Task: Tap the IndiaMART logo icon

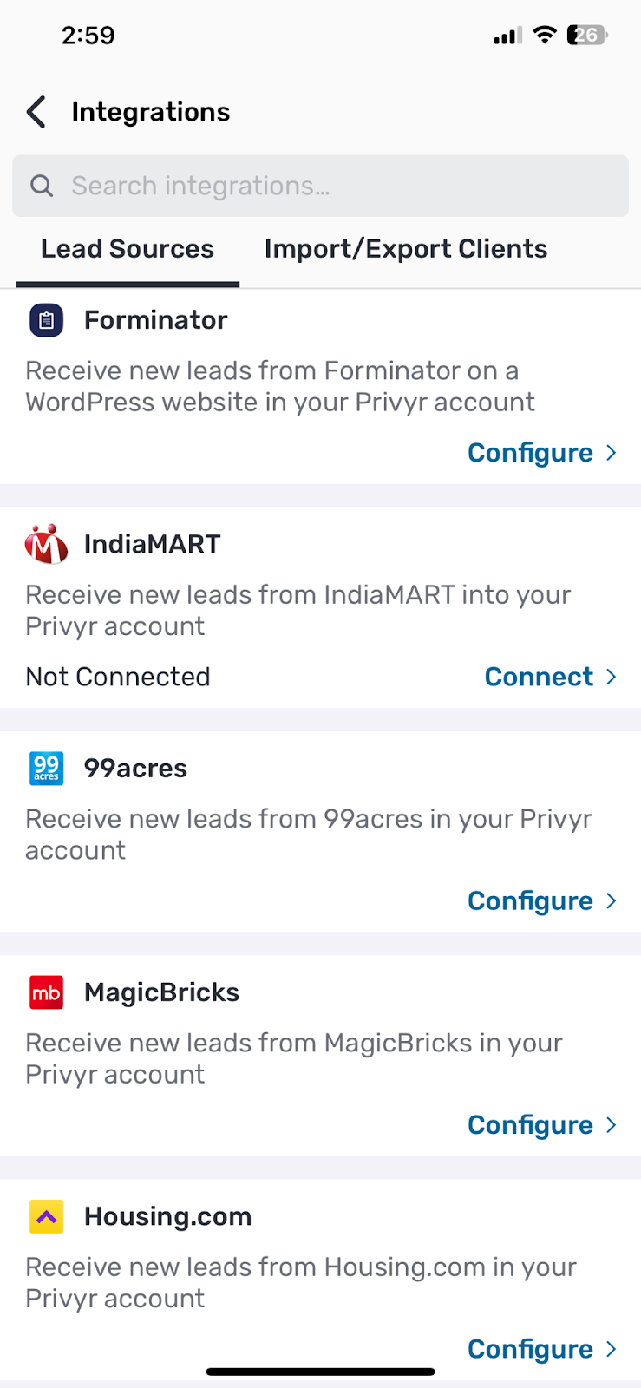Action: click(47, 544)
